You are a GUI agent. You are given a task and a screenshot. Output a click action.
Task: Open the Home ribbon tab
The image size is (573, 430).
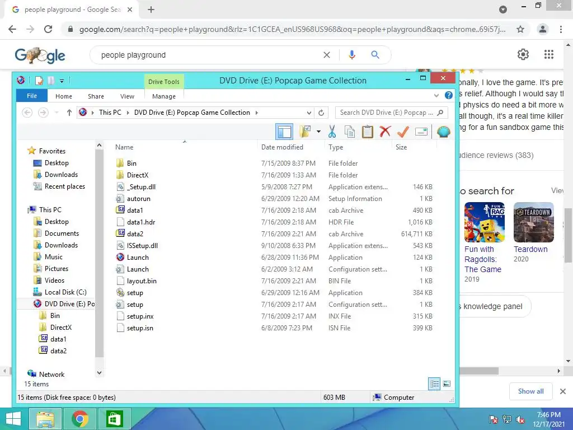pyautogui.click(x=64, y=96)
